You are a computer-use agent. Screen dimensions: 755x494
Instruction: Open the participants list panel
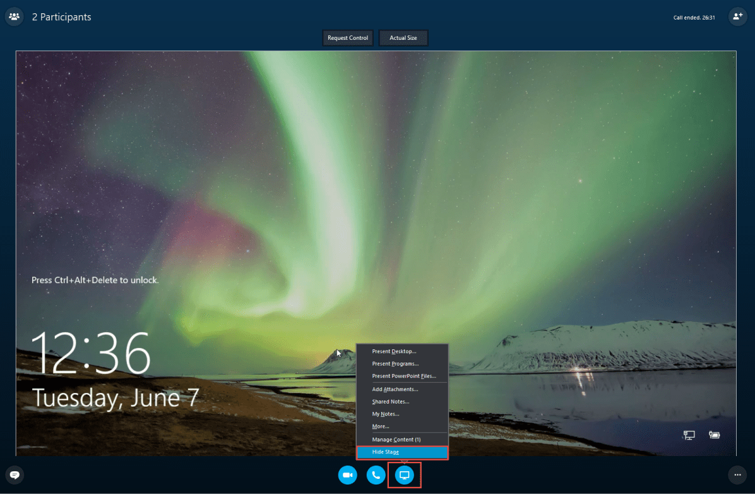pyautogui.click(x=14, y=16)
